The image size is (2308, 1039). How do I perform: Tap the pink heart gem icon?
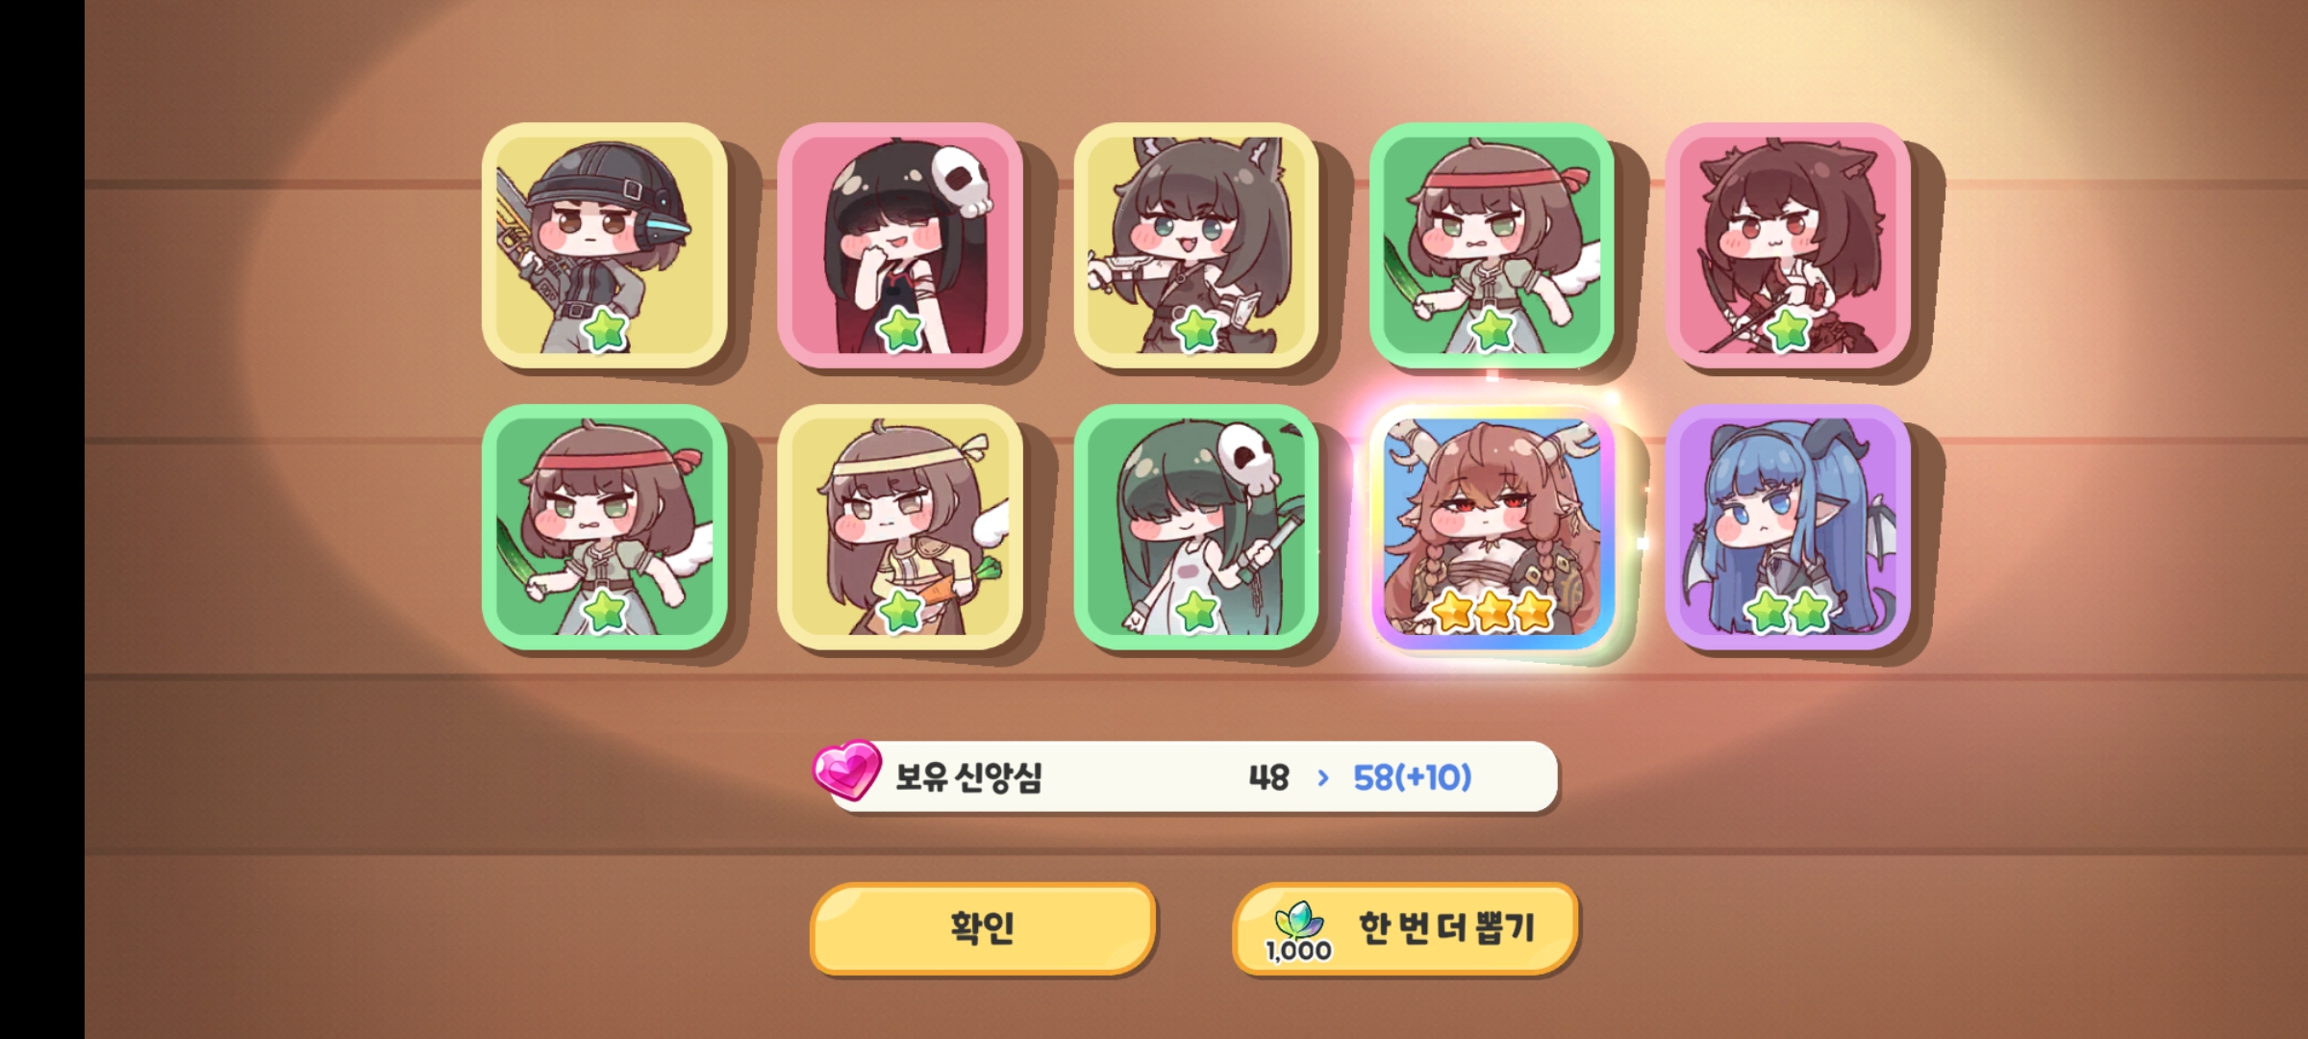pyautogui.click(x=846, y=770)
